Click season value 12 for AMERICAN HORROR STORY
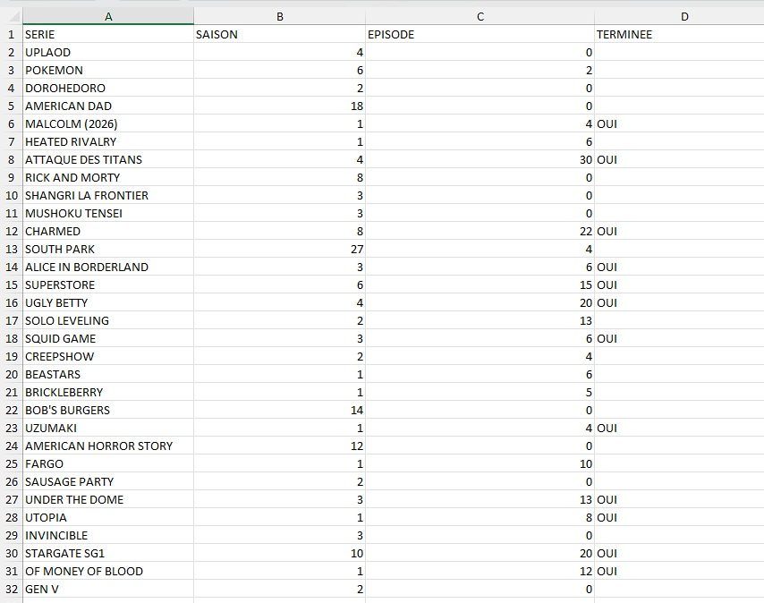 pyautogui.click(x=280, y=446)
